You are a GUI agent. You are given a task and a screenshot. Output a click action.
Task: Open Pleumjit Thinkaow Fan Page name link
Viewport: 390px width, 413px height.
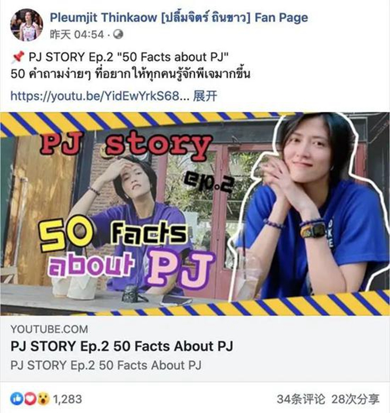[179, 18]
